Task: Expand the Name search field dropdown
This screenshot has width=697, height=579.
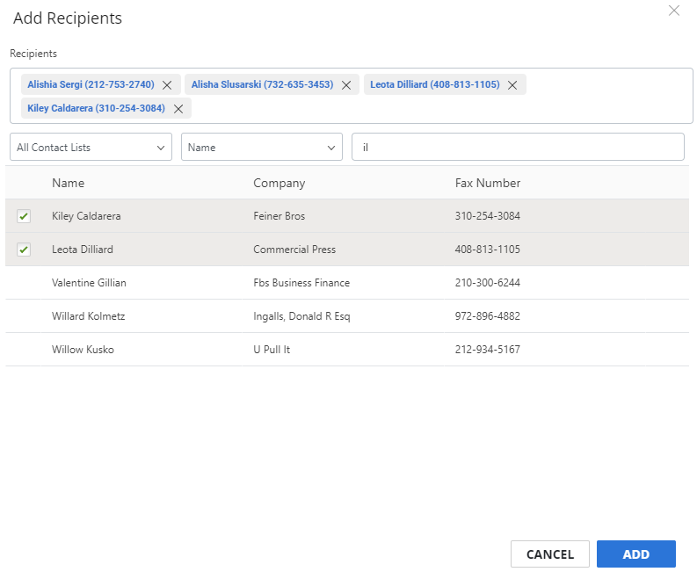Action: (x=261, y=148)
